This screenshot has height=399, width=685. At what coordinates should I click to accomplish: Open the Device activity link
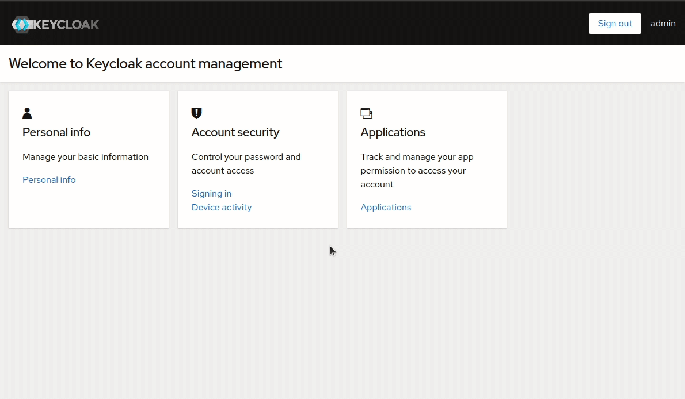click(x=222, y=208)
